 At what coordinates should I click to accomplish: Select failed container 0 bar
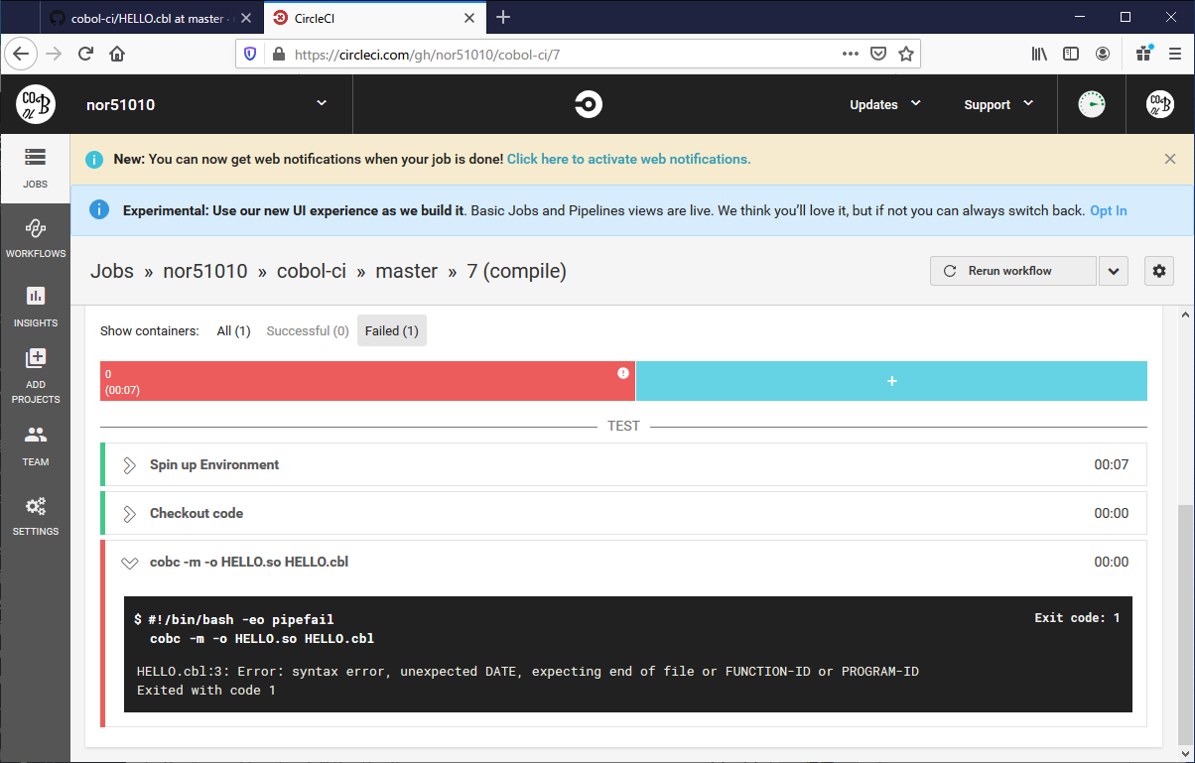(x=367, y=381)
